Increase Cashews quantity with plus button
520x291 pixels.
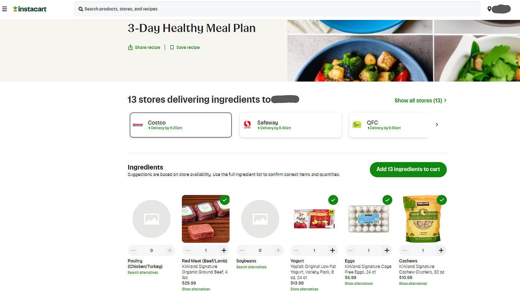tap(441, 250)
